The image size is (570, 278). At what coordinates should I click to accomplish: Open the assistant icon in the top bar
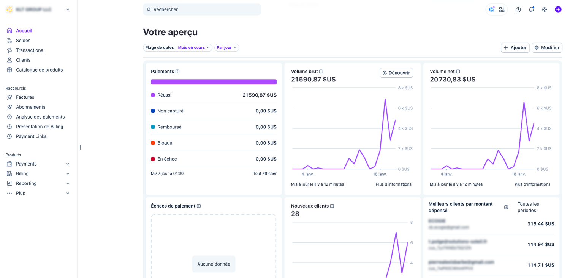(491, 9)
